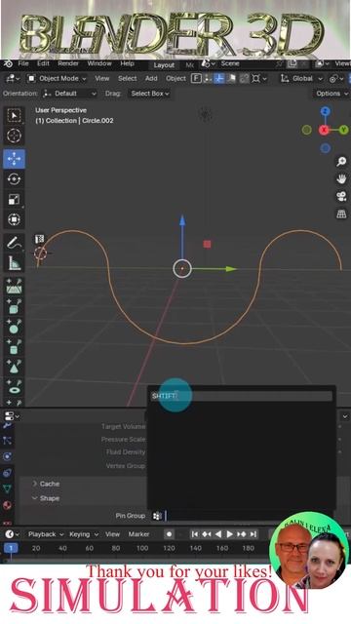
Task: Open the Window menu
Action: [99, 63]
